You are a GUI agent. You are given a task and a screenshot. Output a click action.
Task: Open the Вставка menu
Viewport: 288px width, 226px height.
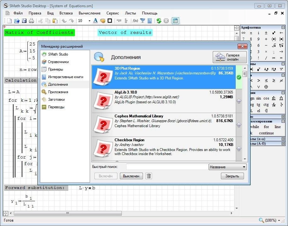click(66, 13)
